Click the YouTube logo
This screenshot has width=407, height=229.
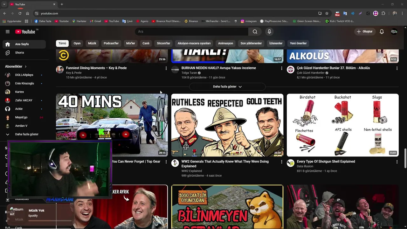point(25,31)
